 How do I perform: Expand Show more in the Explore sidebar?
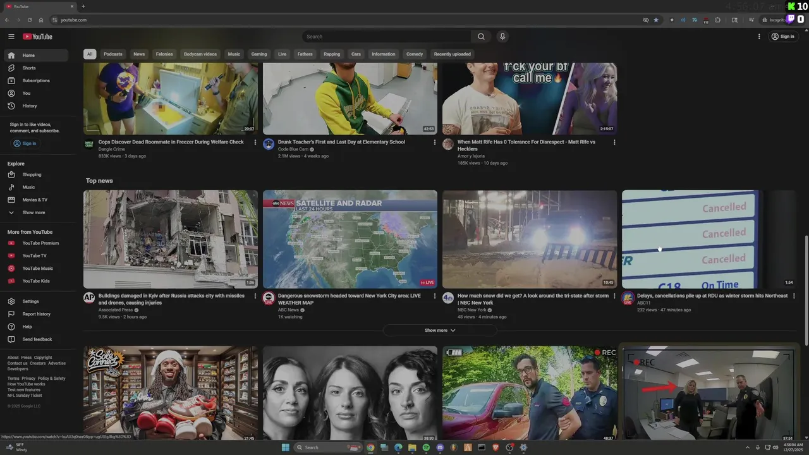point(36,212)
